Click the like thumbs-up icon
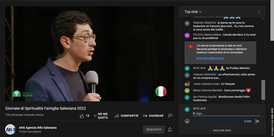 (x=82, y=116)
